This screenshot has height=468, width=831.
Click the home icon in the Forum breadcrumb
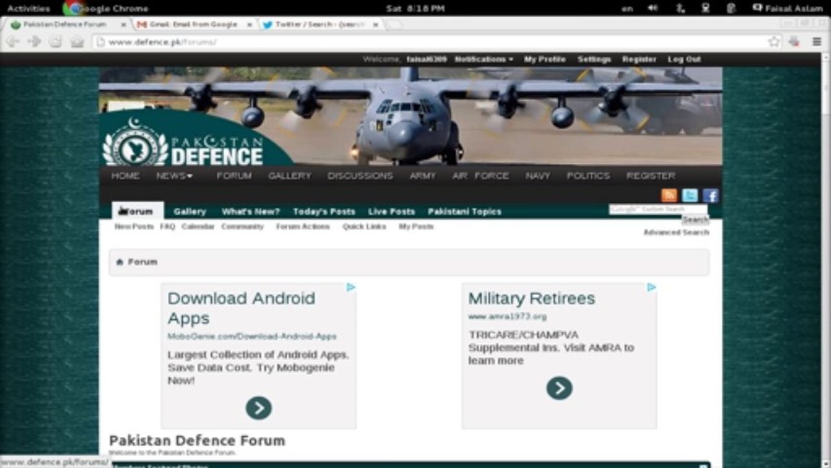(120, 262)
